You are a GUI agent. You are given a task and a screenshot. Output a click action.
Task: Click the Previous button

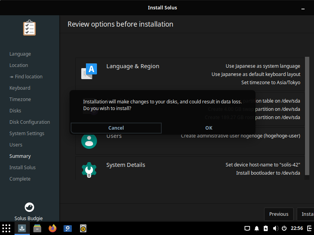click(279, 214)
